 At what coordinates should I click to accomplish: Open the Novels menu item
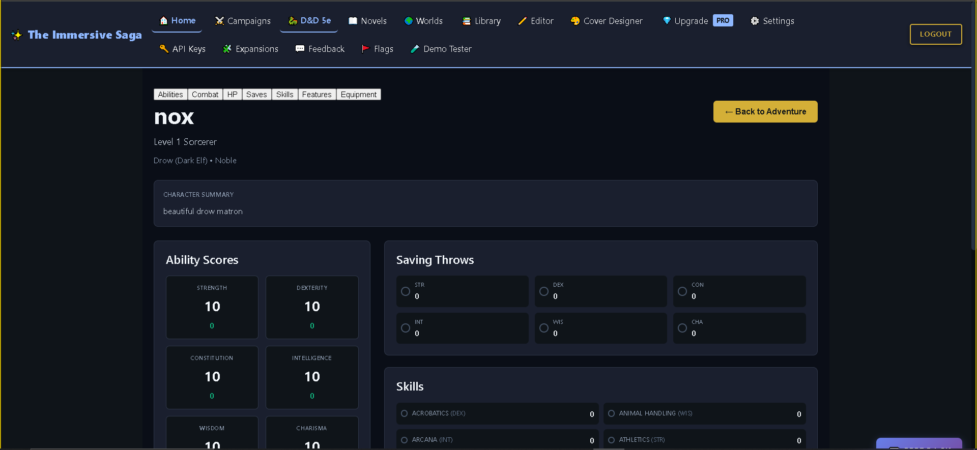[367, 21]
